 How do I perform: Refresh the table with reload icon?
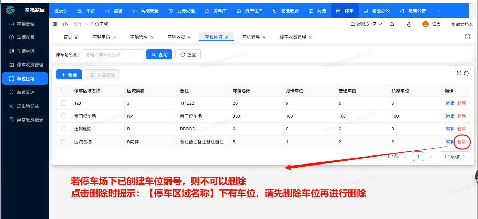(466, 73)
